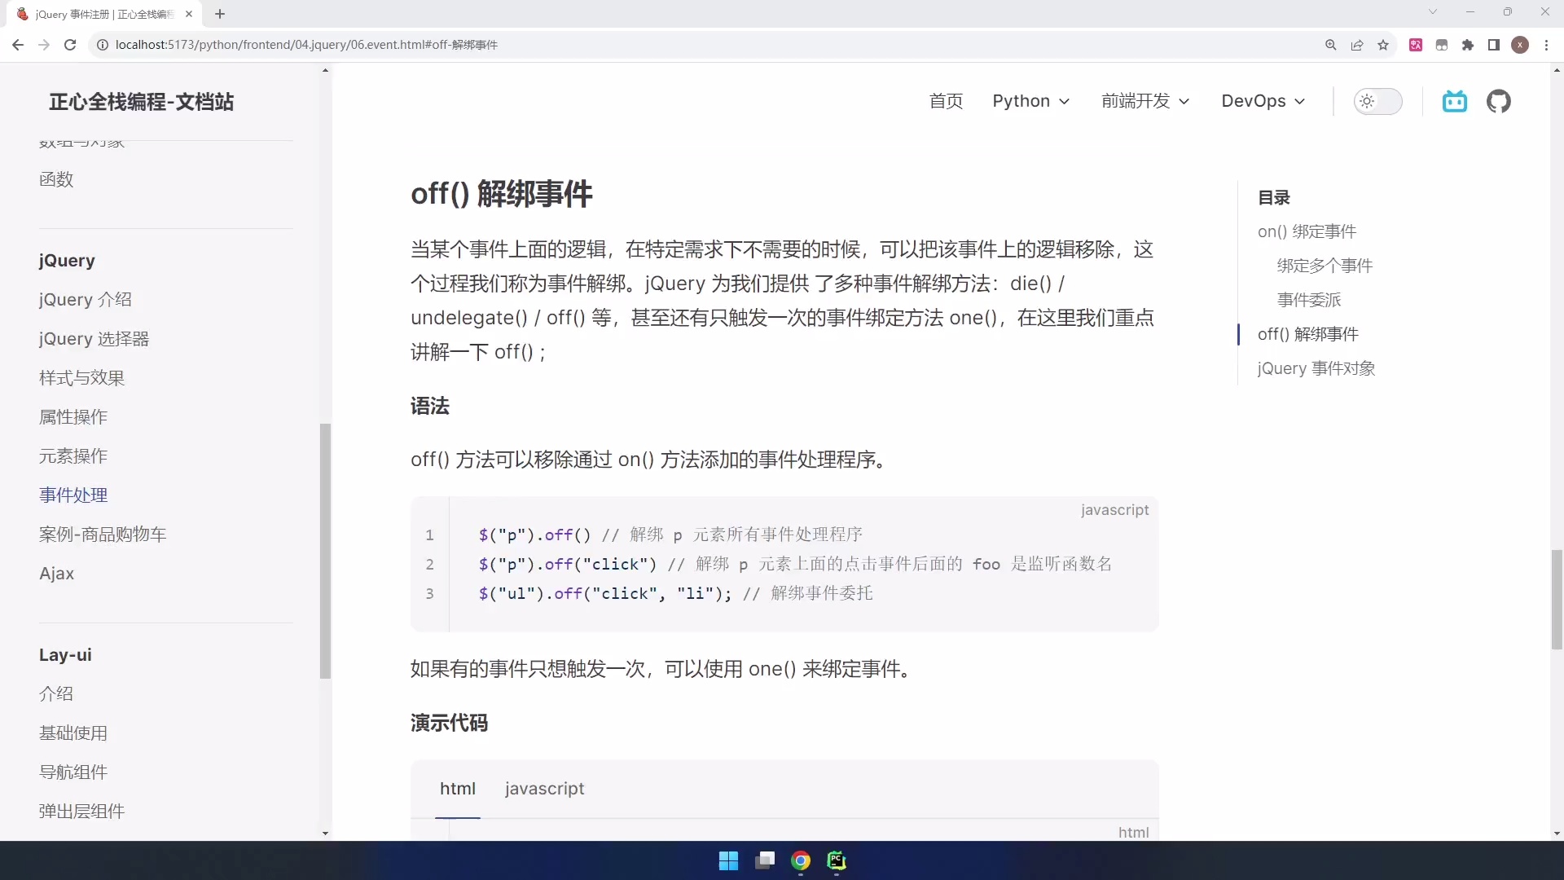This screenshot has height=880, width=1564.
Task: Click the sidebar scrollbar thumb
Action: 325,550
